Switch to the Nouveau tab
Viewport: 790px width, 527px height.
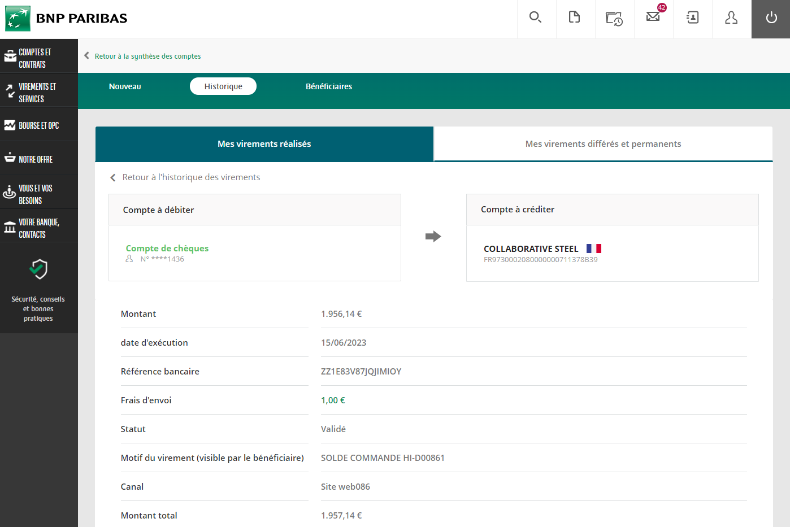point(125,86)
